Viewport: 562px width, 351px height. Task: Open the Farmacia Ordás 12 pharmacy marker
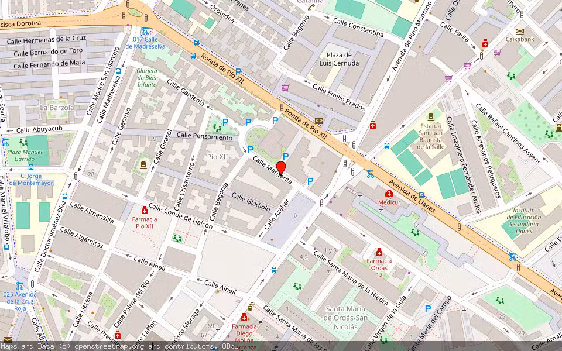pos(379,252)
